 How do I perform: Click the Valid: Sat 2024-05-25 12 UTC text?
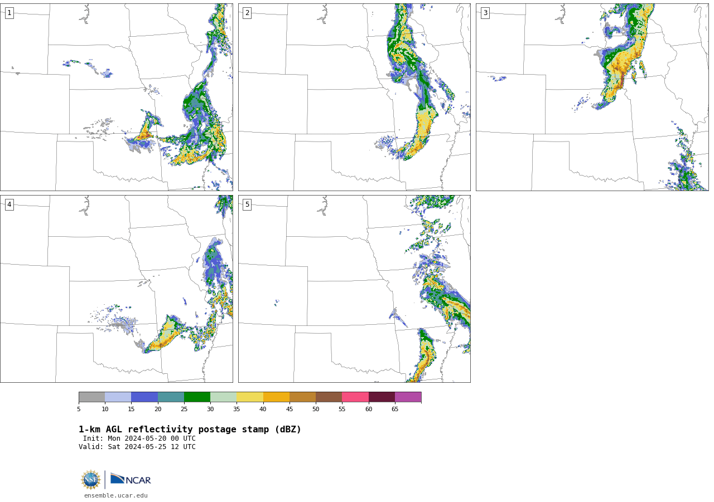pos(137,447)
